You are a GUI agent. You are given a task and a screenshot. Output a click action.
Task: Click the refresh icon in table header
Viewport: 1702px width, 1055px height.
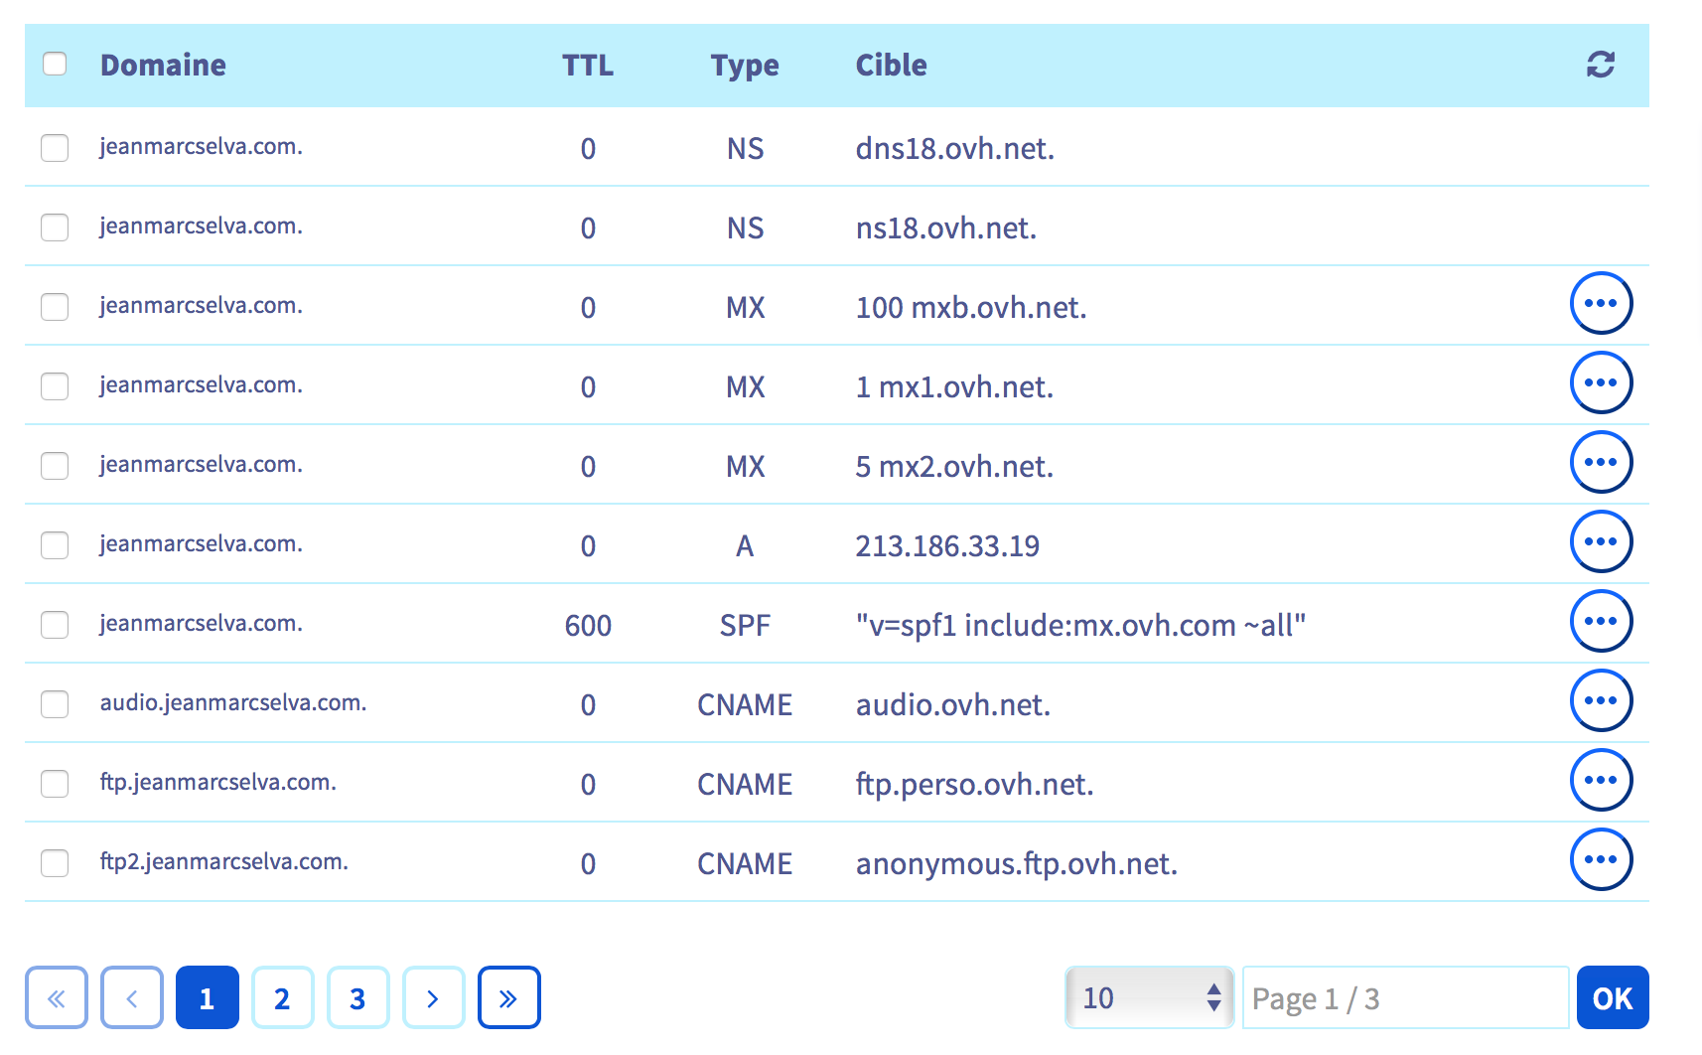[x=1600, y=65]
